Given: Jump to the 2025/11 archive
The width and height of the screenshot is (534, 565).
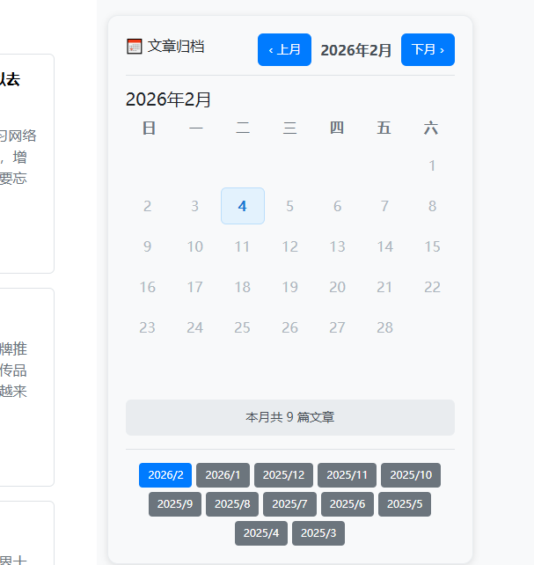Looking at the screenshot, I should tap(347, 475).
